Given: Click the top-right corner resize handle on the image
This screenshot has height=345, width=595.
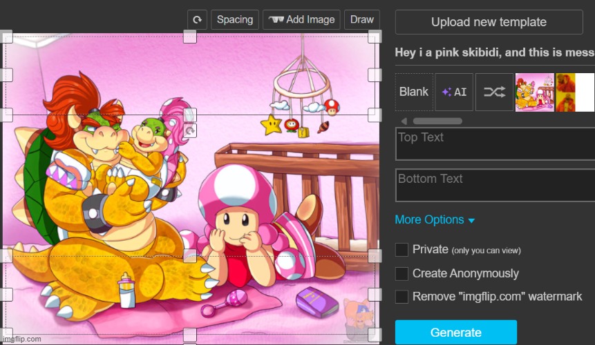Looking at the screenshot, I should tap(375, 36).
